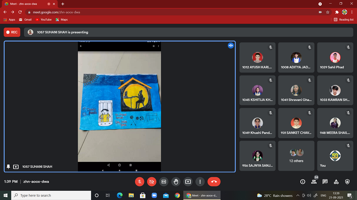This screenshot has height=200, width=357.
Task: Open the chat with everyone panel
Action: pos(325,181)
